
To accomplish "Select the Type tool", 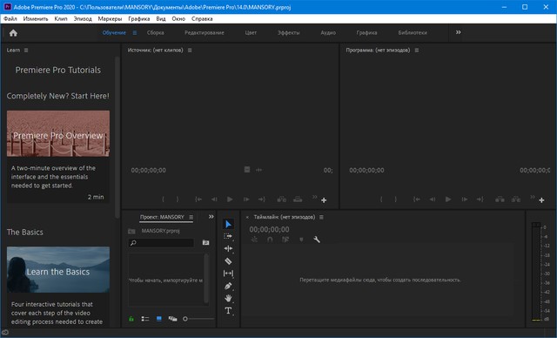I will pos(228,311).
